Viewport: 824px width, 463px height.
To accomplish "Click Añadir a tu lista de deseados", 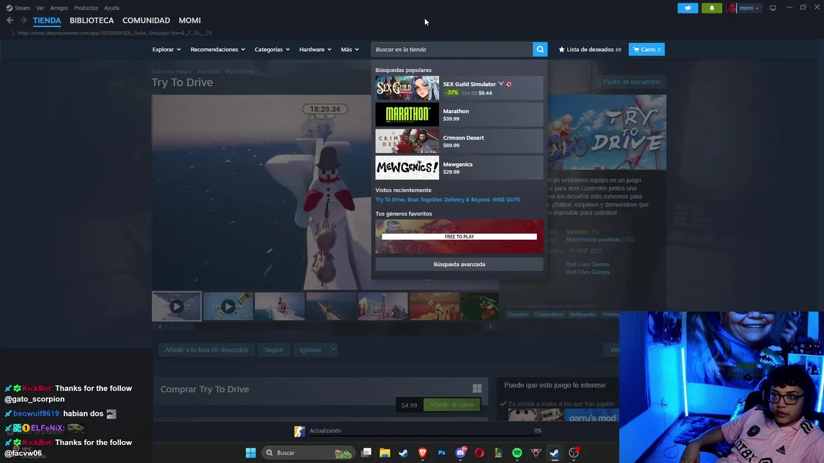I will [x=206, y=350].
